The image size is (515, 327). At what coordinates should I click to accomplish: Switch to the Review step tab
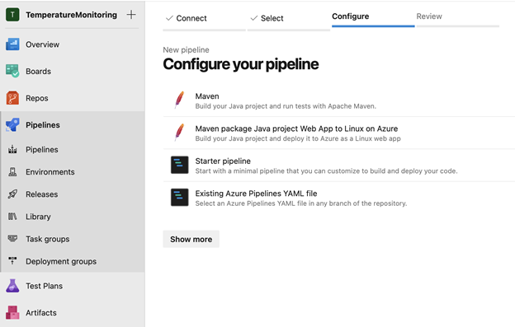coord(429,16)
